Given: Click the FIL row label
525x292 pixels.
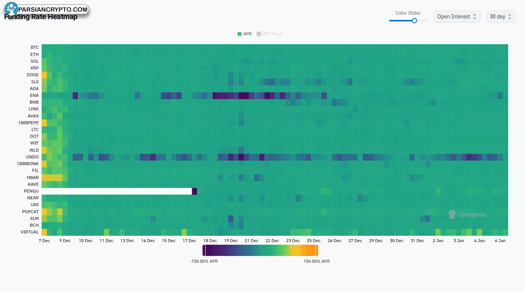Looking at the screenshot, I should pyautogui.click(x=35, y=170).
